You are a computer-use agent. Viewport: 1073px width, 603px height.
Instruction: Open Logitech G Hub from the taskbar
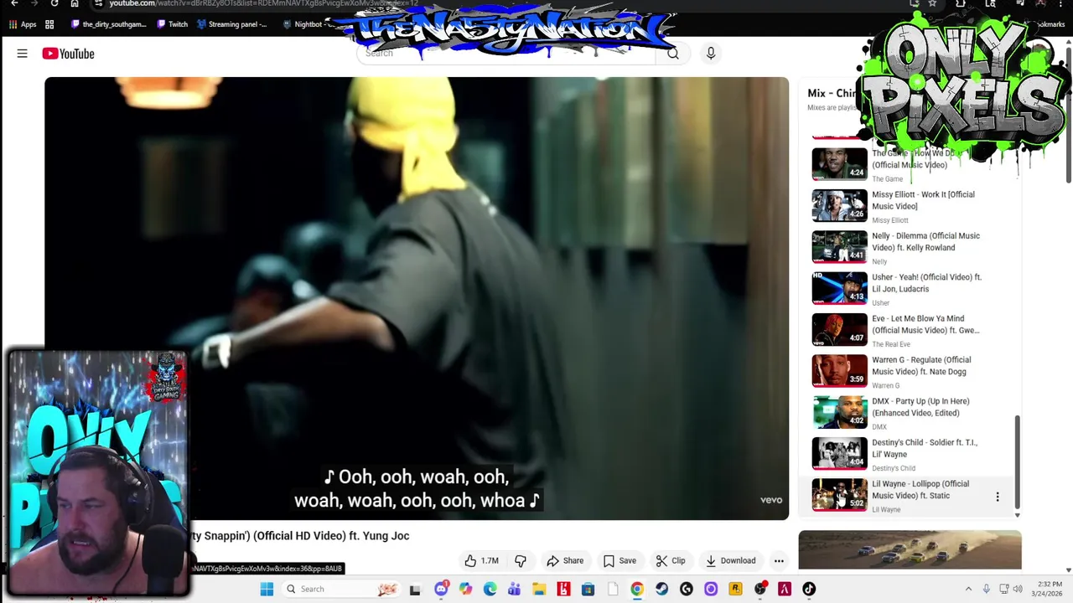[686, 589]
